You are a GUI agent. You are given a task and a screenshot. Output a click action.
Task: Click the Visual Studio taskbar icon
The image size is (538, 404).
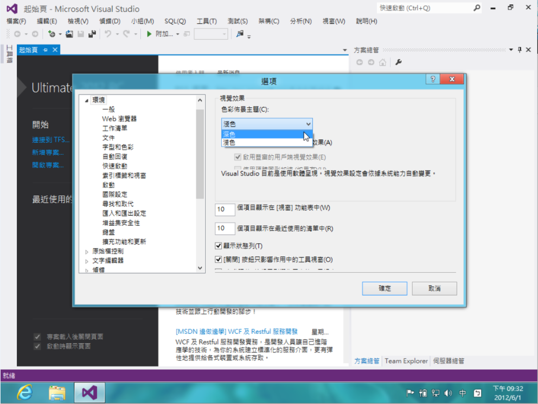pos(89,393)
